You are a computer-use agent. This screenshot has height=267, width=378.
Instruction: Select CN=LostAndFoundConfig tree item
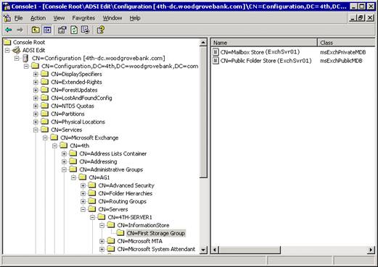pos(81,98)
